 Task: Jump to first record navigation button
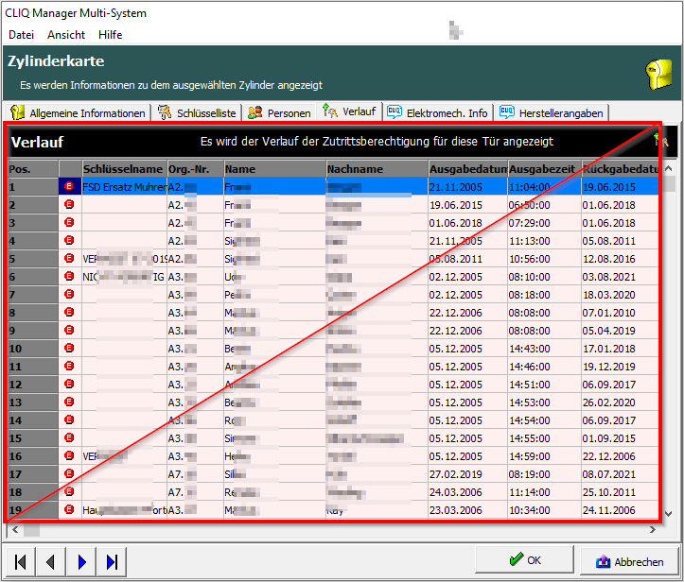point(21,562)
